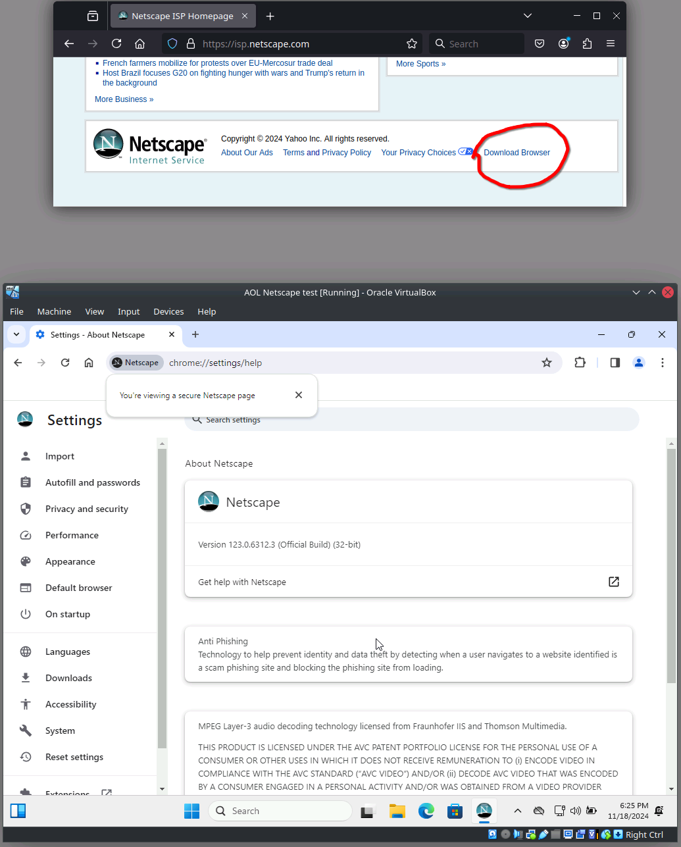This screenshot has height=847, width=681.
Task: Open Terms and Privacy Policy link
Action: (x=327, y=153)
